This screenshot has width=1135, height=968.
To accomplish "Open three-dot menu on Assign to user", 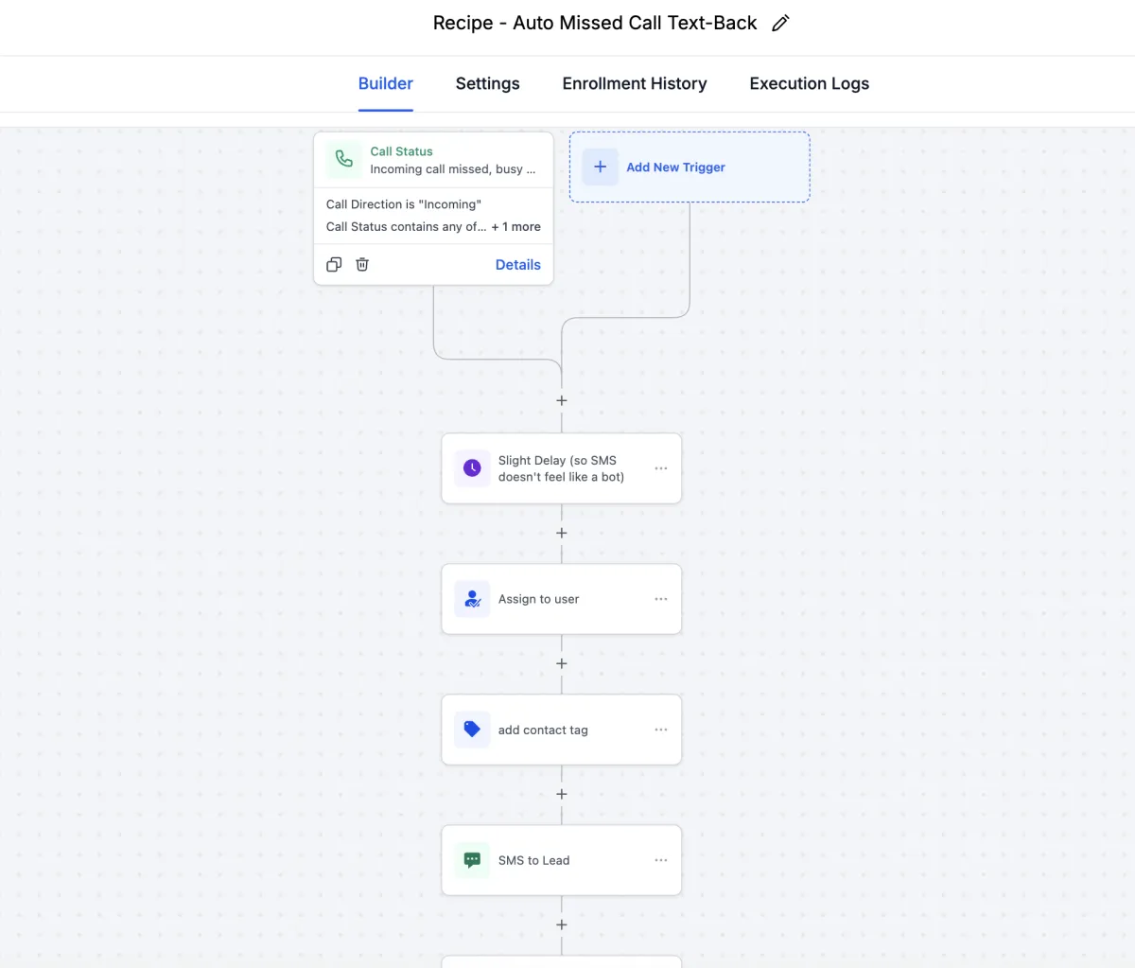I will (661, 599).
